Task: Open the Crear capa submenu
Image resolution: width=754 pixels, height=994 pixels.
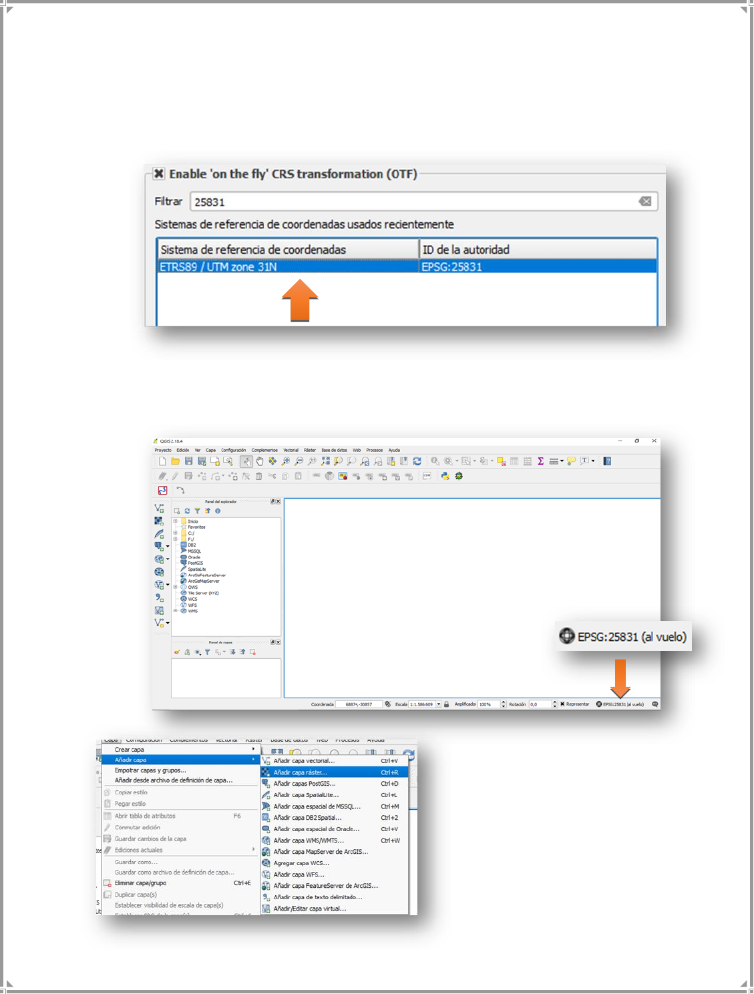Action: pyautogui.click(x=180, y=750)
